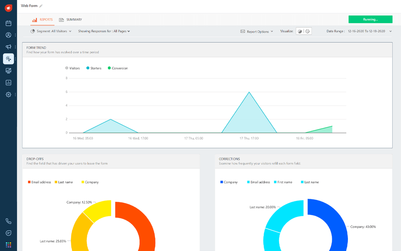The height and width of the screenshot is (251, 401).
Task: Toggle the Starters series in chart legend
Action: tap(94, 68)
